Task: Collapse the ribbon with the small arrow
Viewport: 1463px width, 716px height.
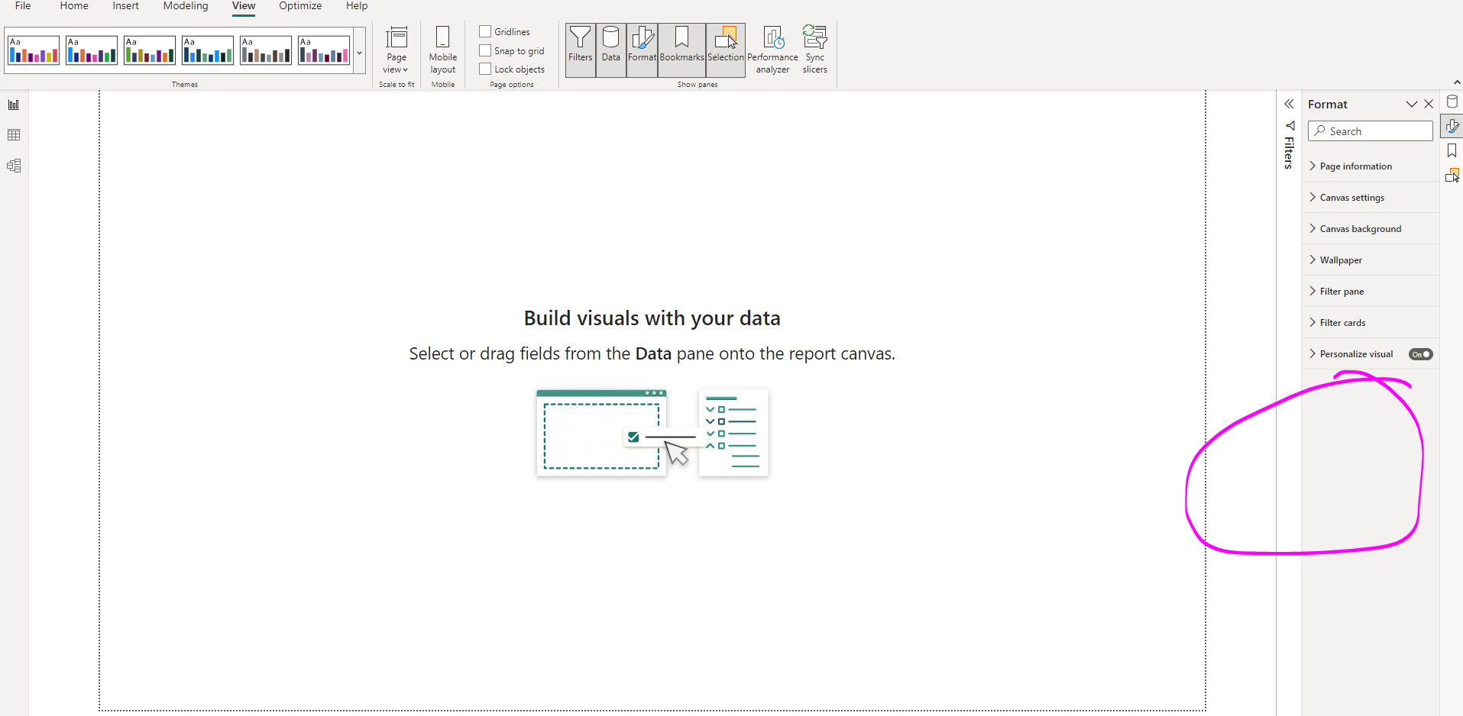Action: pos(1457,82)
